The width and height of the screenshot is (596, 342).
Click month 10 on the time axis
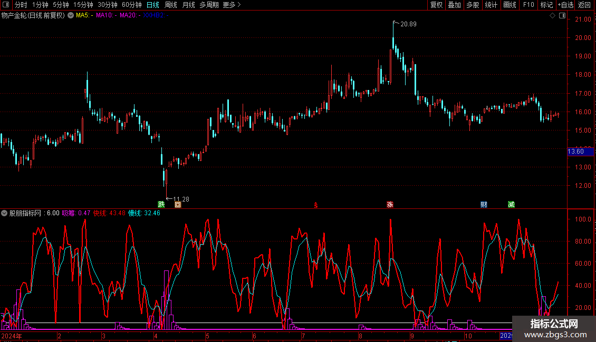(x=468, y=336)
